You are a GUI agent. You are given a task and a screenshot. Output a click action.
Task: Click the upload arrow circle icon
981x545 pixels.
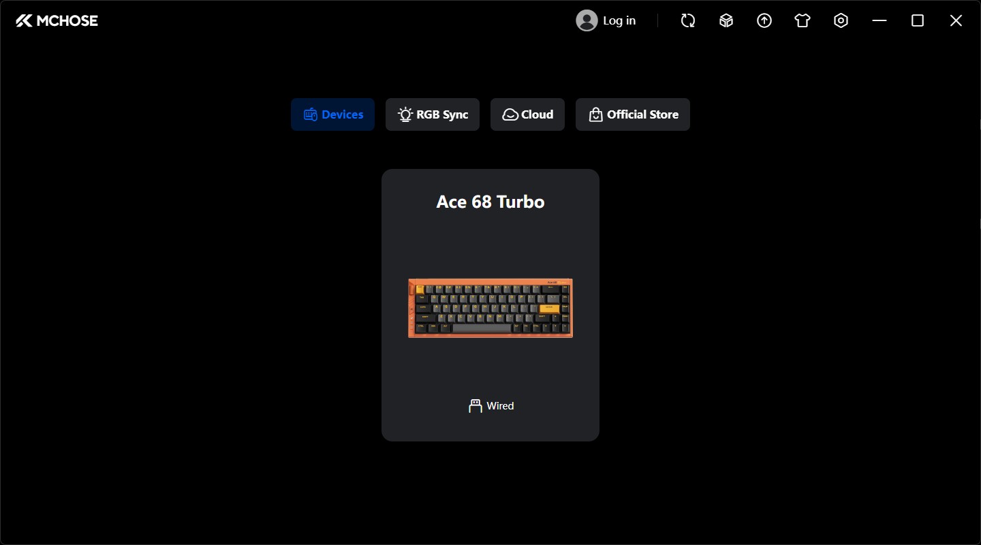pyautogui.click(x=764, y=20)
